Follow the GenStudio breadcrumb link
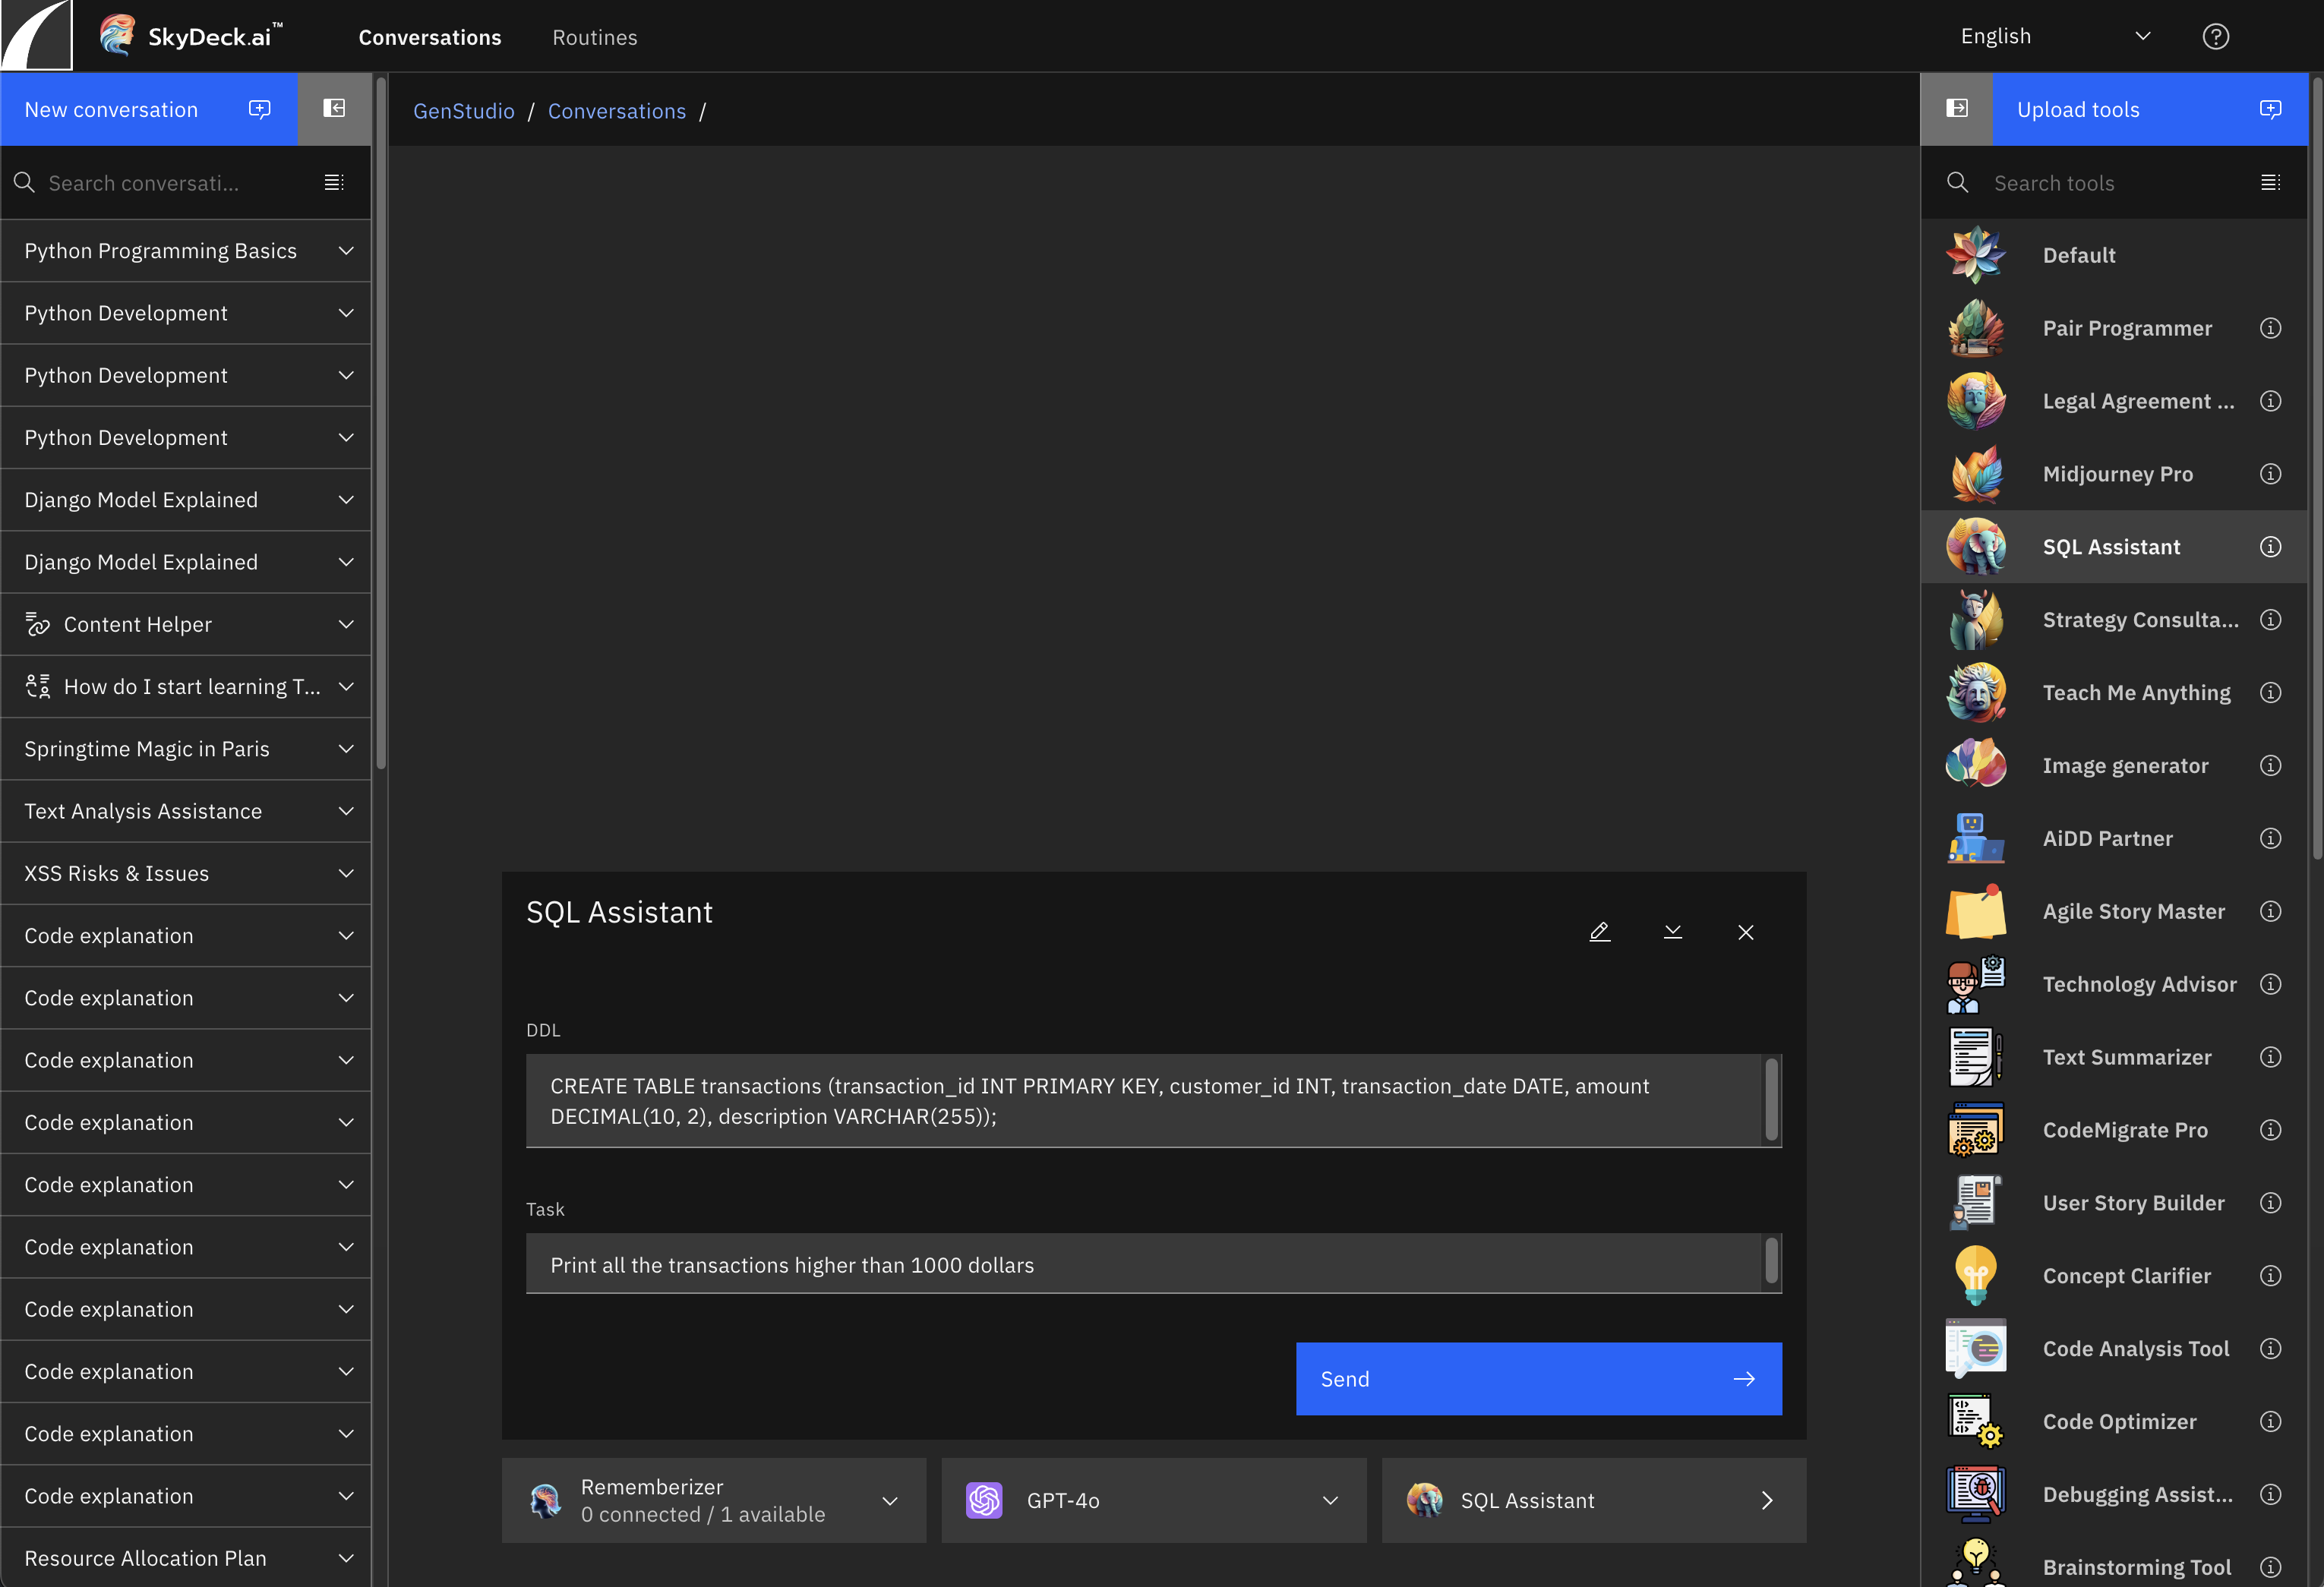Image resolution: width=2324 pixels, height=1587 pixels. click(464, 111)
